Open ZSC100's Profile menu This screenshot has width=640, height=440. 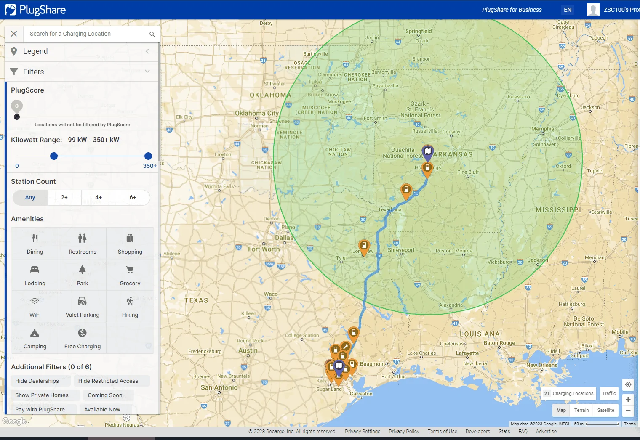(x=621, y=10)
